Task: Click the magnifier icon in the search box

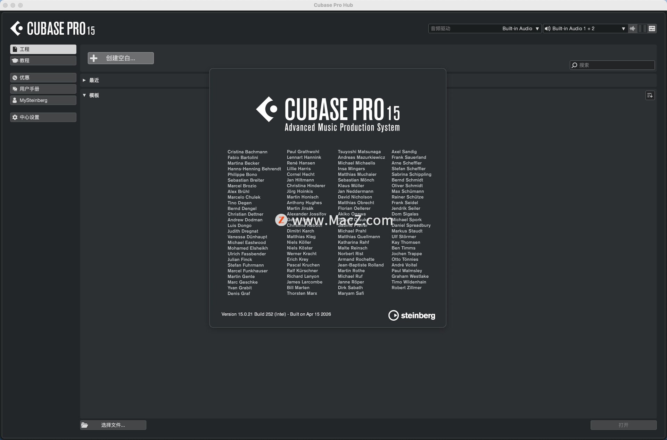Action: (x=575, y=65)
